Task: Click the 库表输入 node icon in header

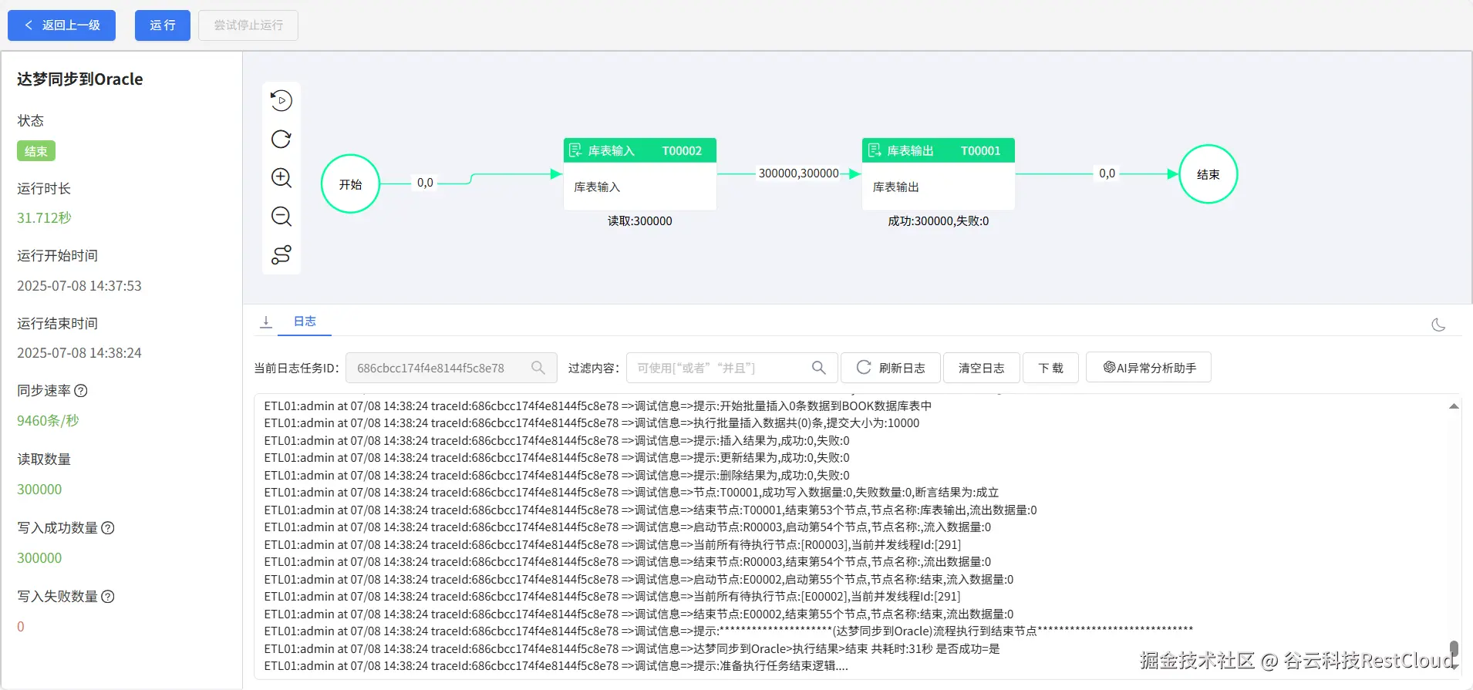Action: pos(575,150)
